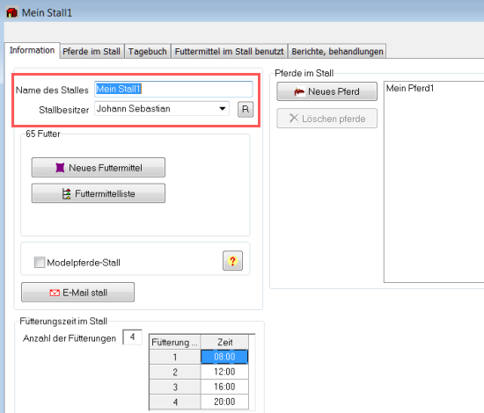Click the Löschen pferde button

326,118
